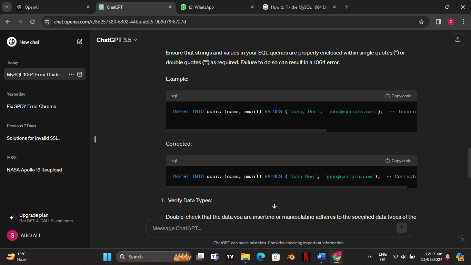471x265 pixels.
Task: Click the ENG US language indicator
Action: (382, 257)
